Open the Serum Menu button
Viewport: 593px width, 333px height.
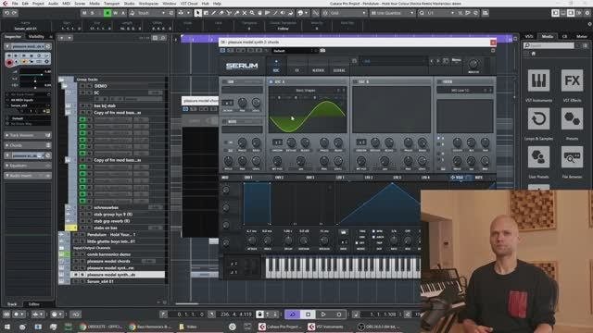coord(456,60)
